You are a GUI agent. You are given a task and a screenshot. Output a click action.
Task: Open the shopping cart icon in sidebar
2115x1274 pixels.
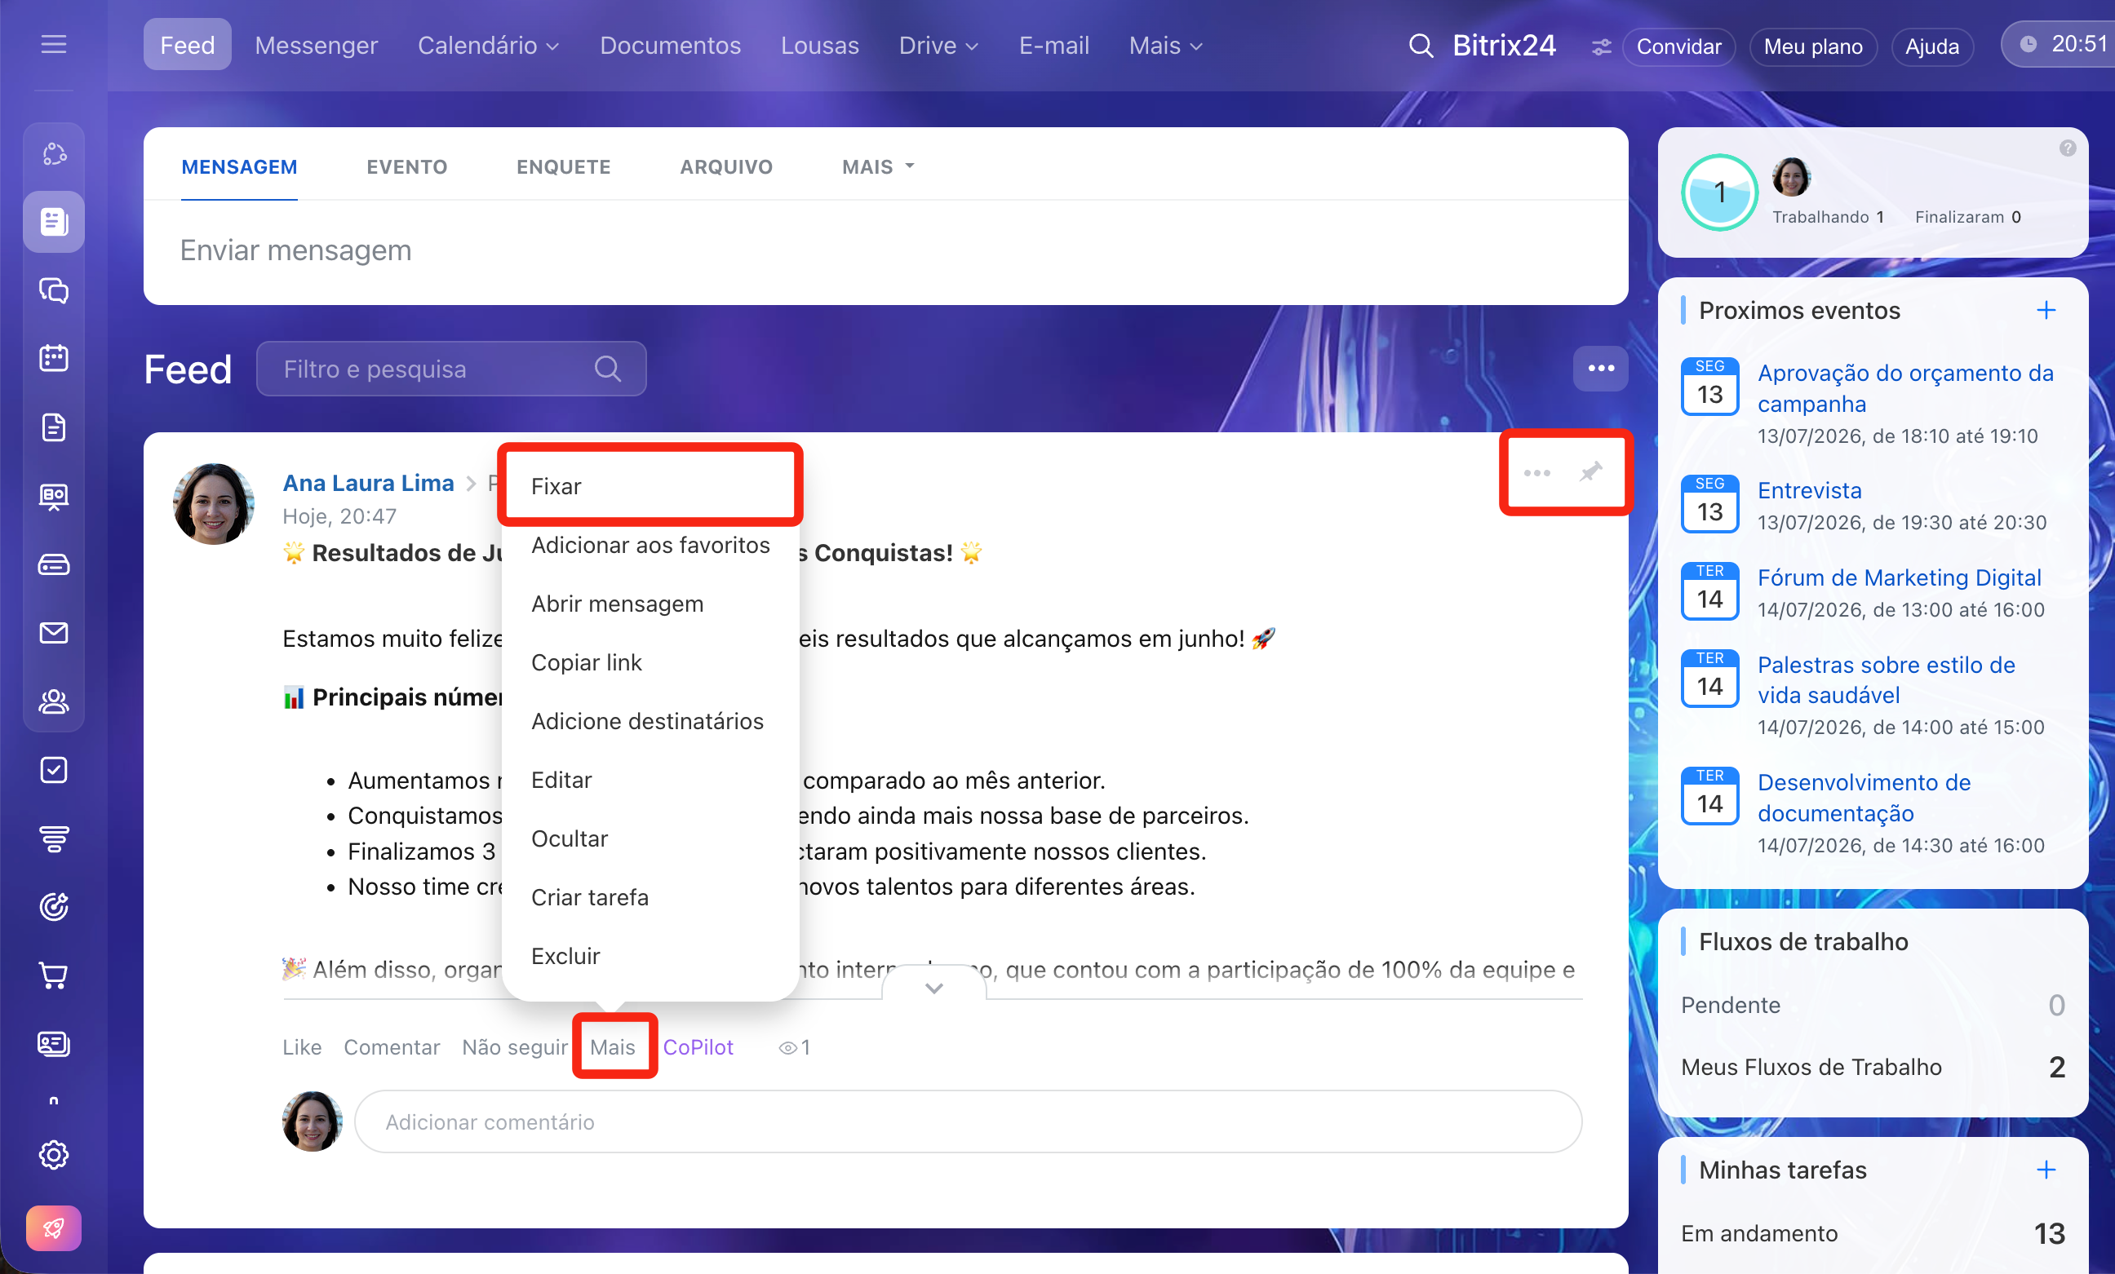click(x=54, y=975)
